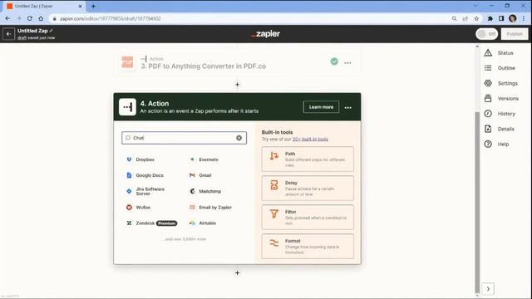Click the PDF.co app icon on step 3
The width and height of the screenshot is (532, 299).
pos(127,62)
